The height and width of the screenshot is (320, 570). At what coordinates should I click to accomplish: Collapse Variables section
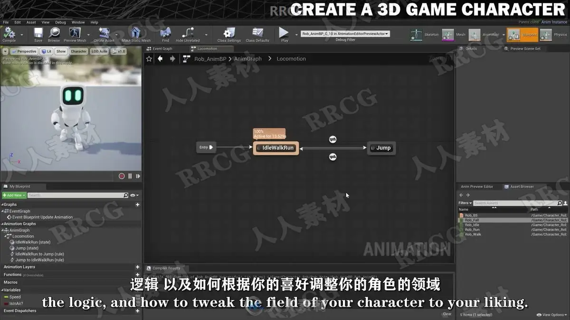pos(2,290)
